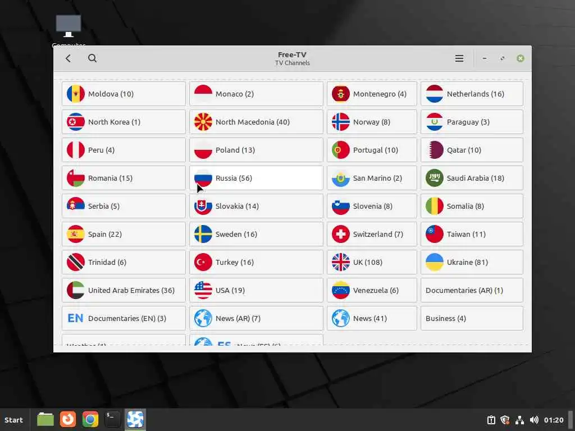Viewport: 575px width, 431px height.
Task: Click the Saudi Arabia flag icon
Action: 435,178
